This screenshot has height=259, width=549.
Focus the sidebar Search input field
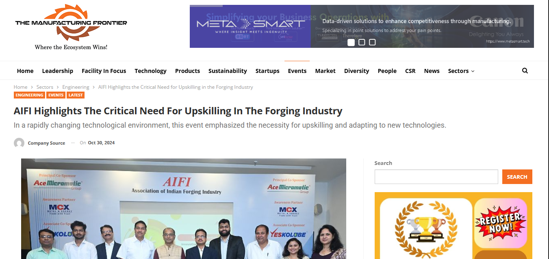click(x=436, y=177)
